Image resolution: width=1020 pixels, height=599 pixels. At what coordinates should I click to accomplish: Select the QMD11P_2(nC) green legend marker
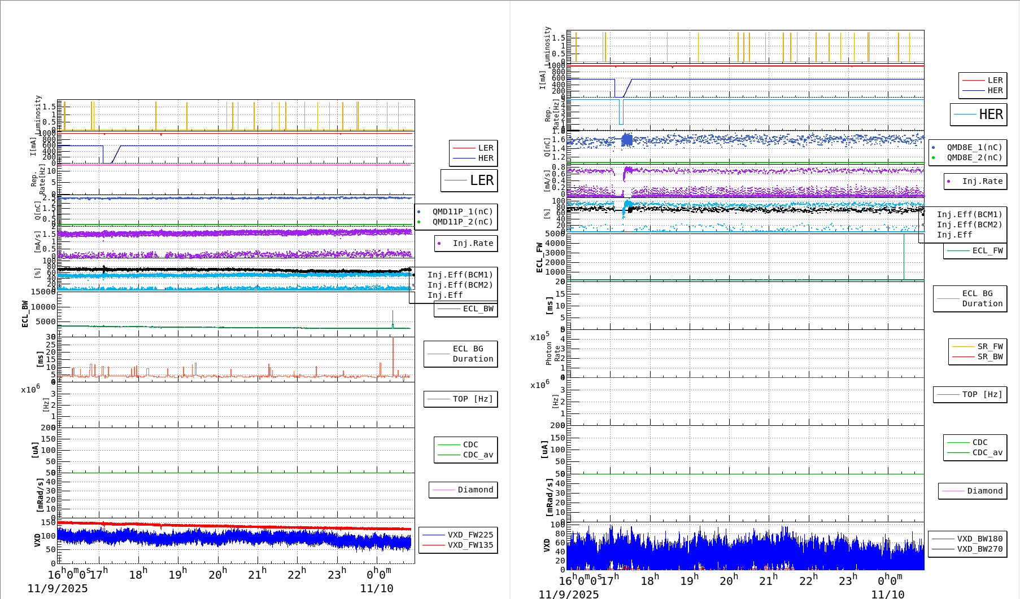coord(419,222)
